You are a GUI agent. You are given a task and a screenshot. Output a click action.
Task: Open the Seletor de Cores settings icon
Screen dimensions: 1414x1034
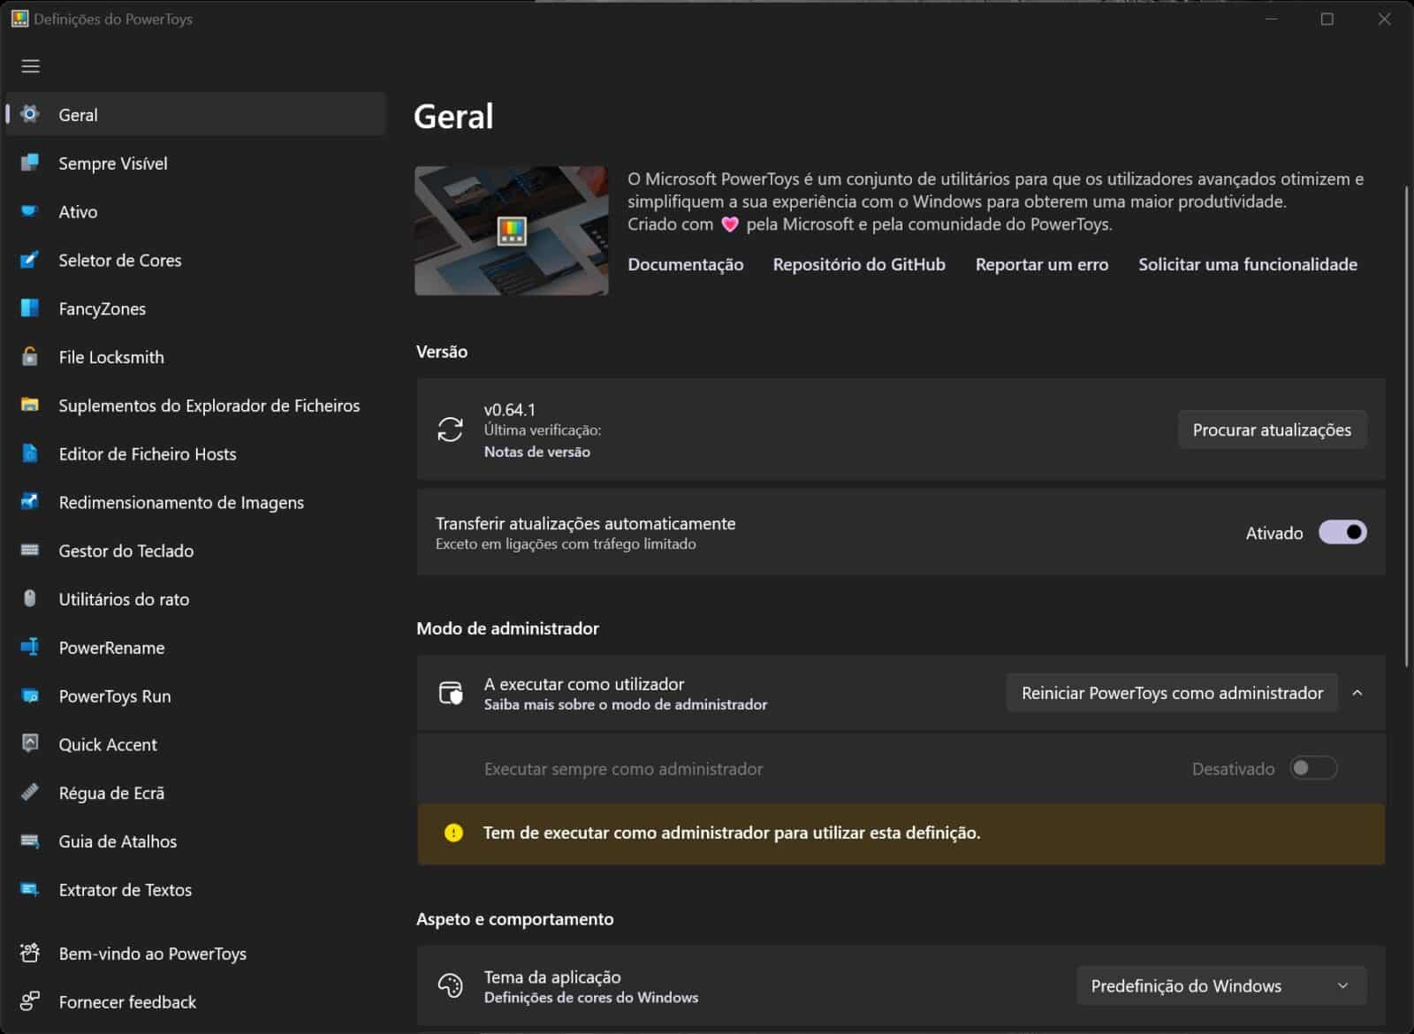pos(29,260)
